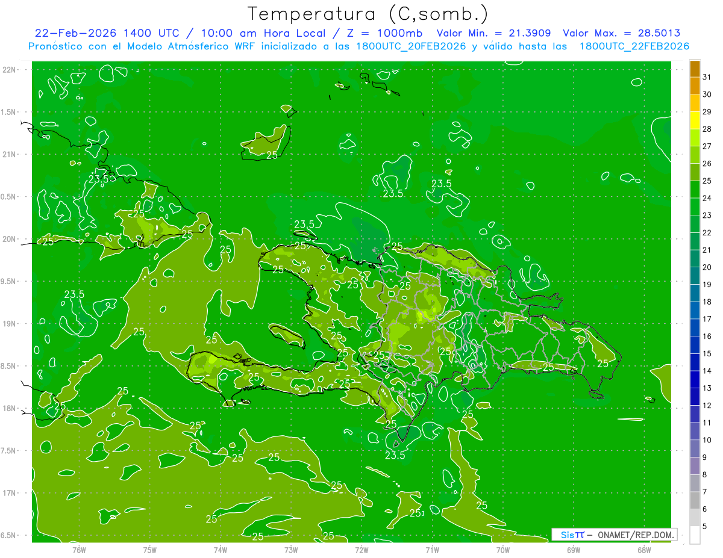Click the yellow swatch between 28 and 29
This screenshot has width=723, height=558.
click(695, 120)
